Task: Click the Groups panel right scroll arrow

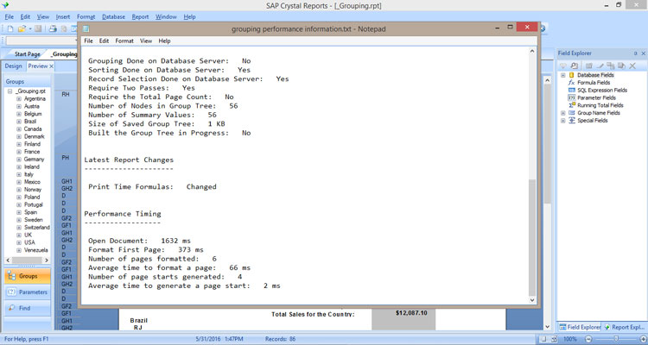Action: (x=47, y=260)
